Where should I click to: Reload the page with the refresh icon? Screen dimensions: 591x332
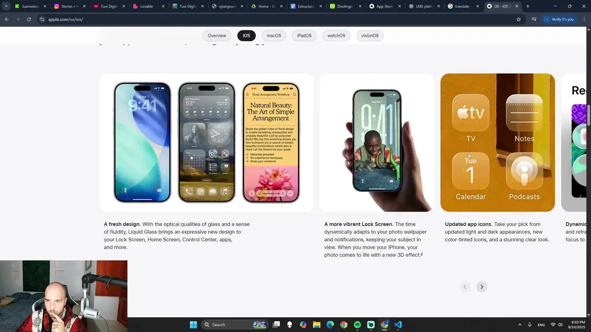point(29,19)
